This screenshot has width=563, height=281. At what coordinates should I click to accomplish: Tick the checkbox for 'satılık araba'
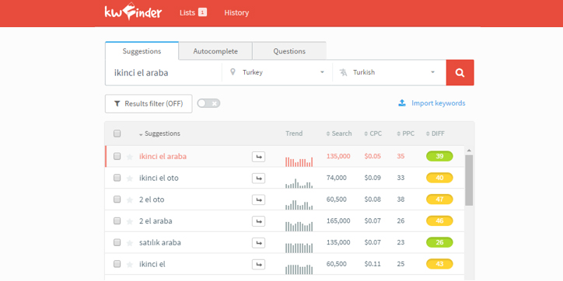[x=117, y=243]
